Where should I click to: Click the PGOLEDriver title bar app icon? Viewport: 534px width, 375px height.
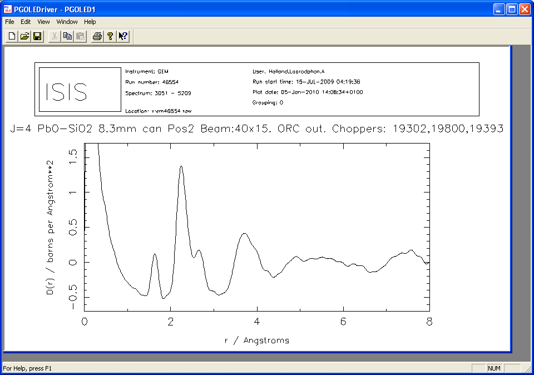point(8,8)
